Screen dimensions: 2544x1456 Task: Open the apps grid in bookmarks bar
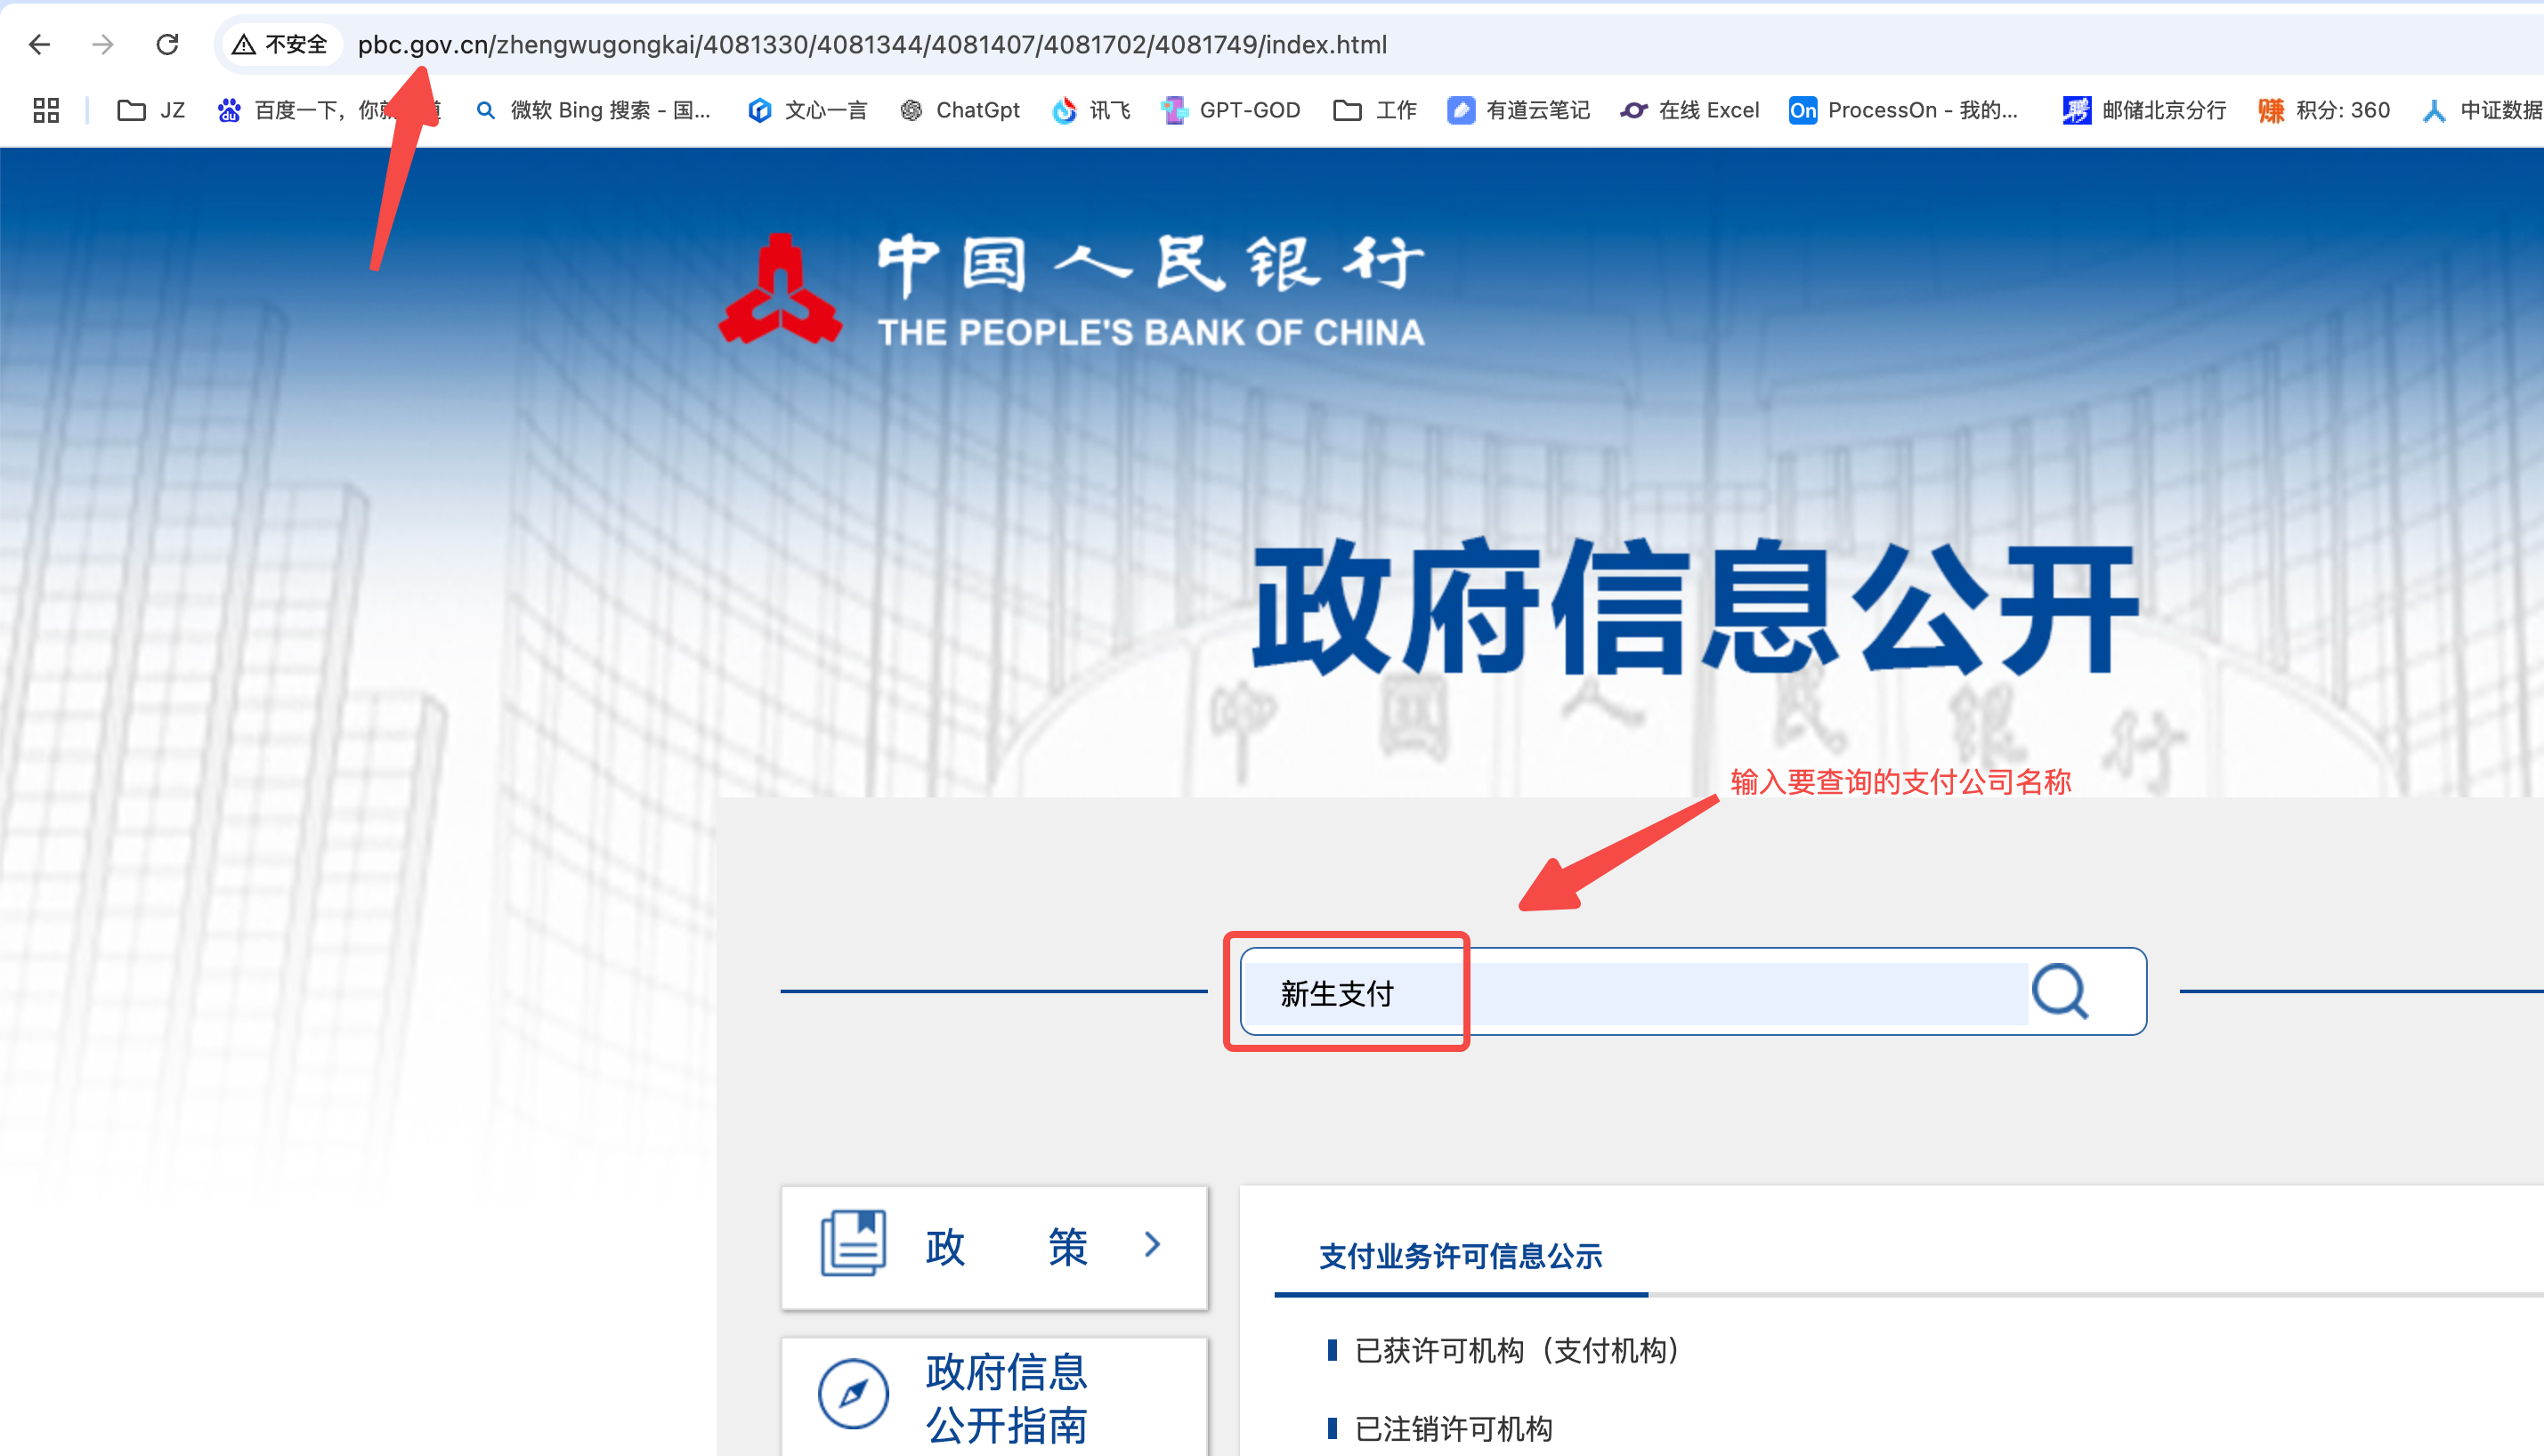(x=46, y=110)
